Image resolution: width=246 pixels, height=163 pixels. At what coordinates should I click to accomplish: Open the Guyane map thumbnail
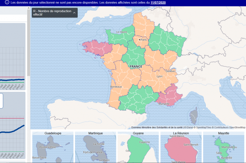(138, 147)
